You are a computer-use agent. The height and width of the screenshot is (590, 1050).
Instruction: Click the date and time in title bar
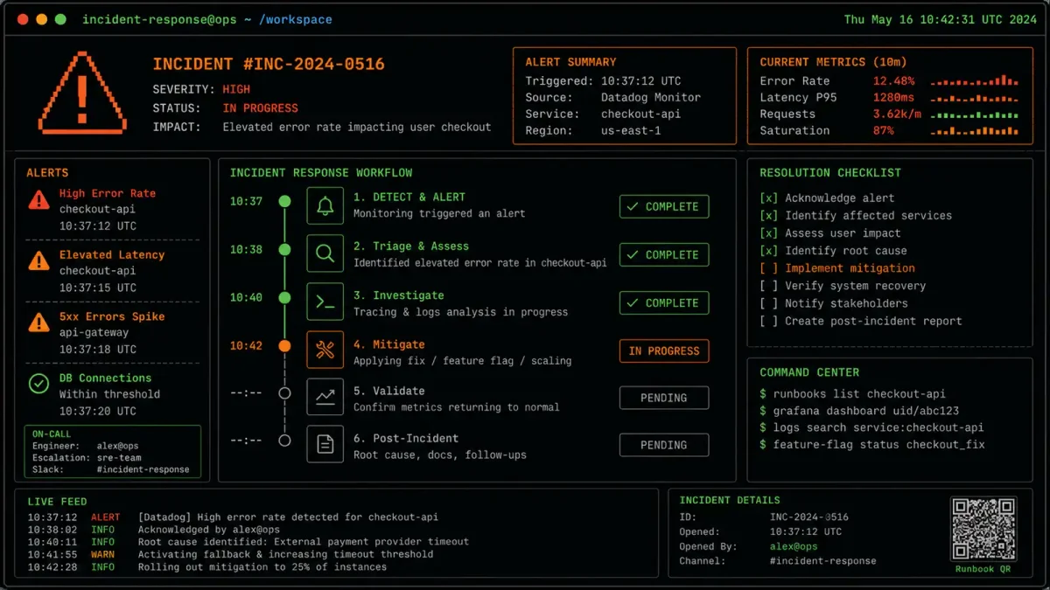[940, 19]
